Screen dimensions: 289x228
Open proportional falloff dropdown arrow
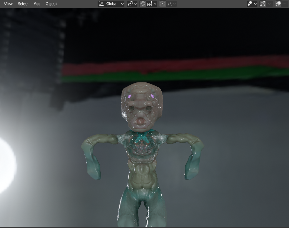[x=175, y=4]
